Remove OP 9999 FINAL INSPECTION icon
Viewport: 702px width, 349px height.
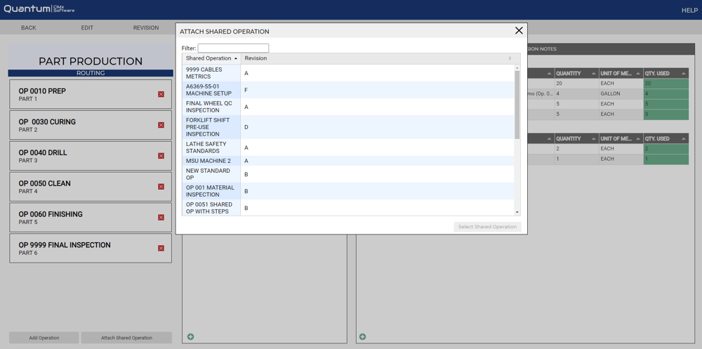coord(161,249)
